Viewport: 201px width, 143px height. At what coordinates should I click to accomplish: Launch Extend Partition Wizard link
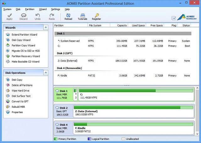(x=24, y=35)
